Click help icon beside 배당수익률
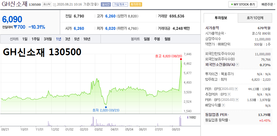Viewport: 277px width, 136px height. pyautogui.click(x=223, y=105)
